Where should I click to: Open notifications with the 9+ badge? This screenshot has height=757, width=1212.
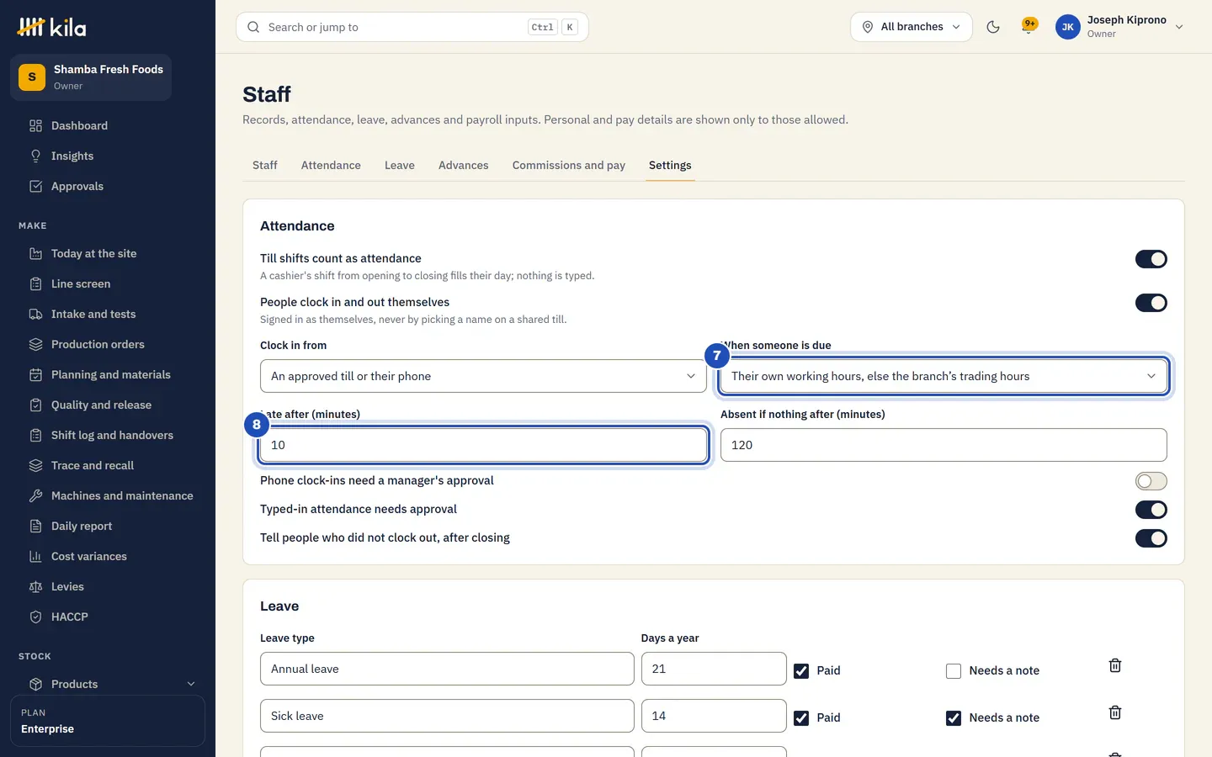[x=1029, y=27]
